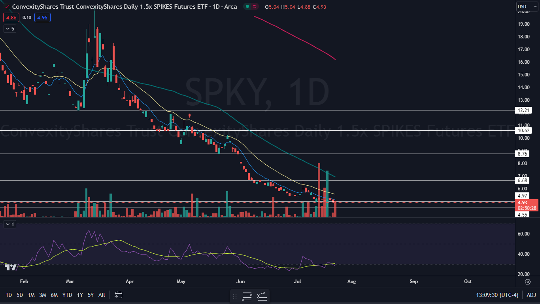Select the horizontal lines drawing tool icon

[x=247, y=296]
